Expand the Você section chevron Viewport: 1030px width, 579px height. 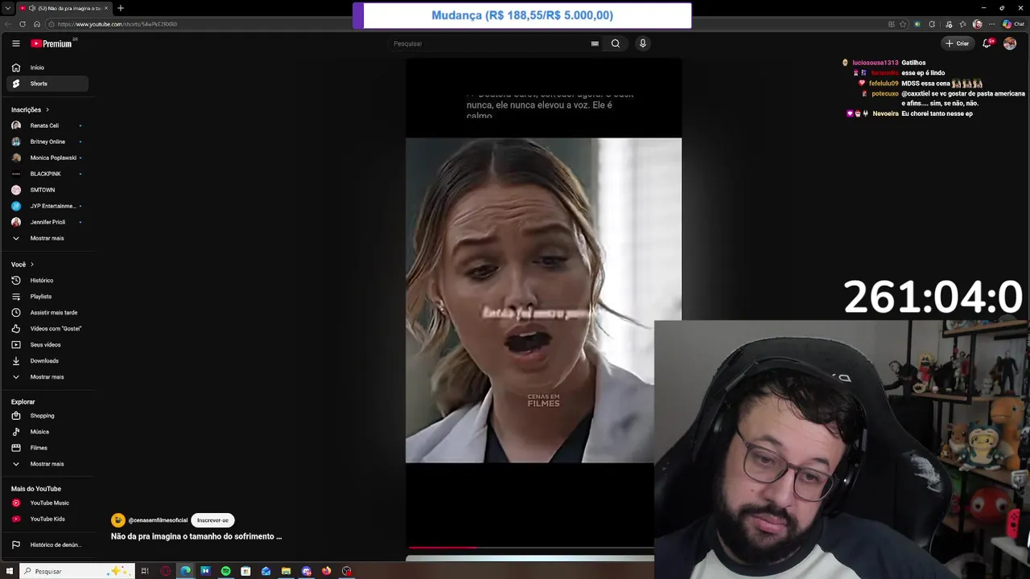click(x=32, y=265)
